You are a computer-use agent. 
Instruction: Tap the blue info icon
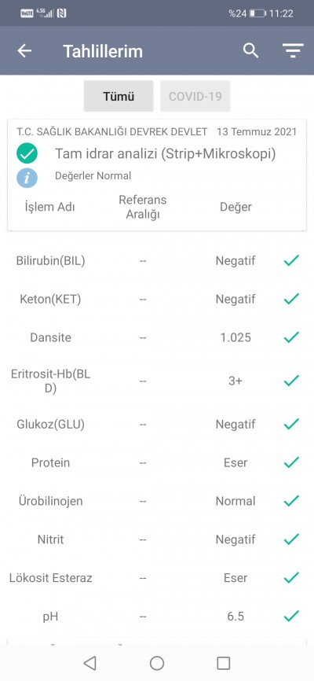[x=27, y=178]
